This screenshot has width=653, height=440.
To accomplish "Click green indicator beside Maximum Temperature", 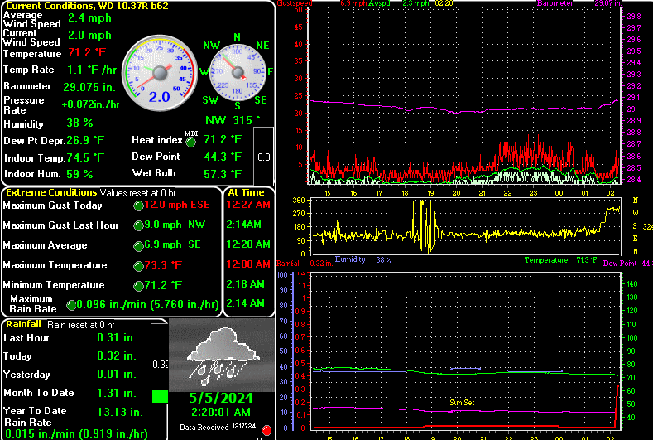I will pyautogui.click(x=138, y=266).
